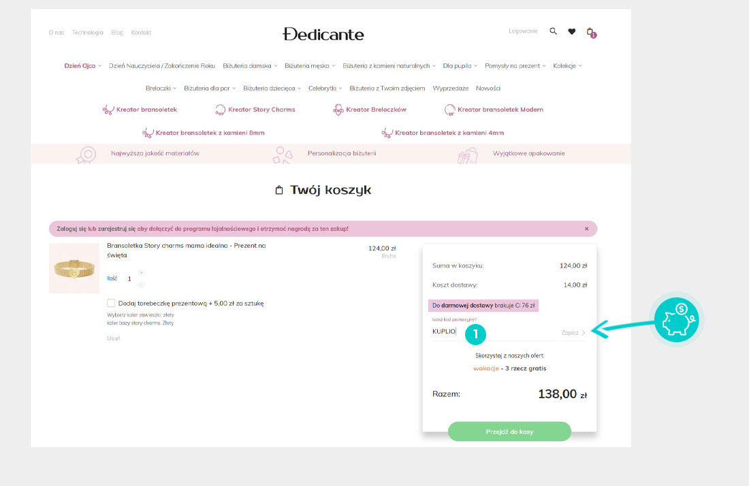Viewport: 749px width, 486px height.
Task: Click the wakacje offer link
Action: (485, 368)
